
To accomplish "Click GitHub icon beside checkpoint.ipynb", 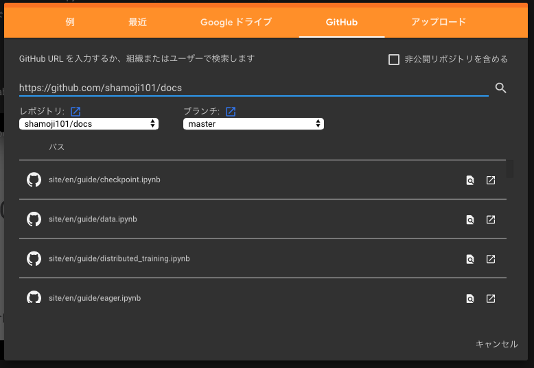I will click(34, 180).
